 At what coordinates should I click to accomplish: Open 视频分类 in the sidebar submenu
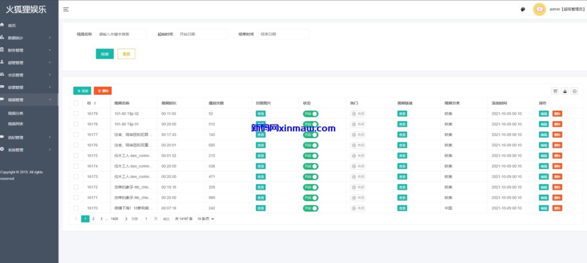[15, 113]
